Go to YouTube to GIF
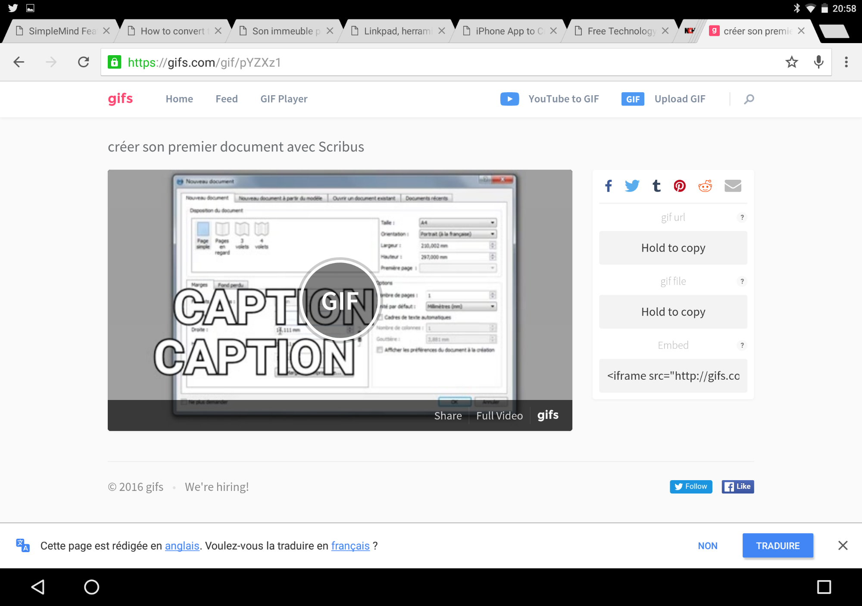Image resolution: width=862 pixels, height=606 pixels. pyautogui.click(x=564, y=99)
